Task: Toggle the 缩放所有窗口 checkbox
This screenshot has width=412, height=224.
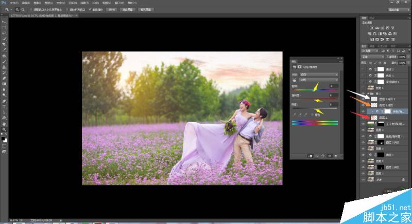Action: coord(67,10)
